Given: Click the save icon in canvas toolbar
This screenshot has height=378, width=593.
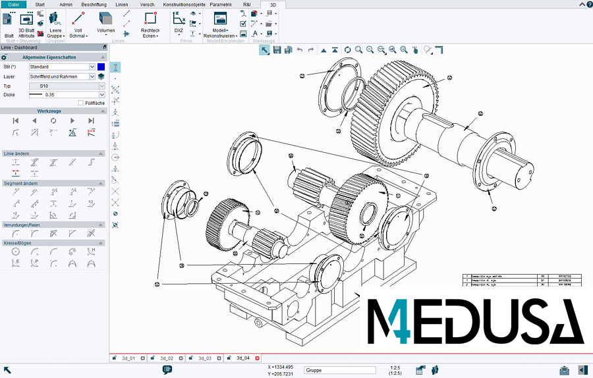Looking at the screenshot, I should (277, 50).
